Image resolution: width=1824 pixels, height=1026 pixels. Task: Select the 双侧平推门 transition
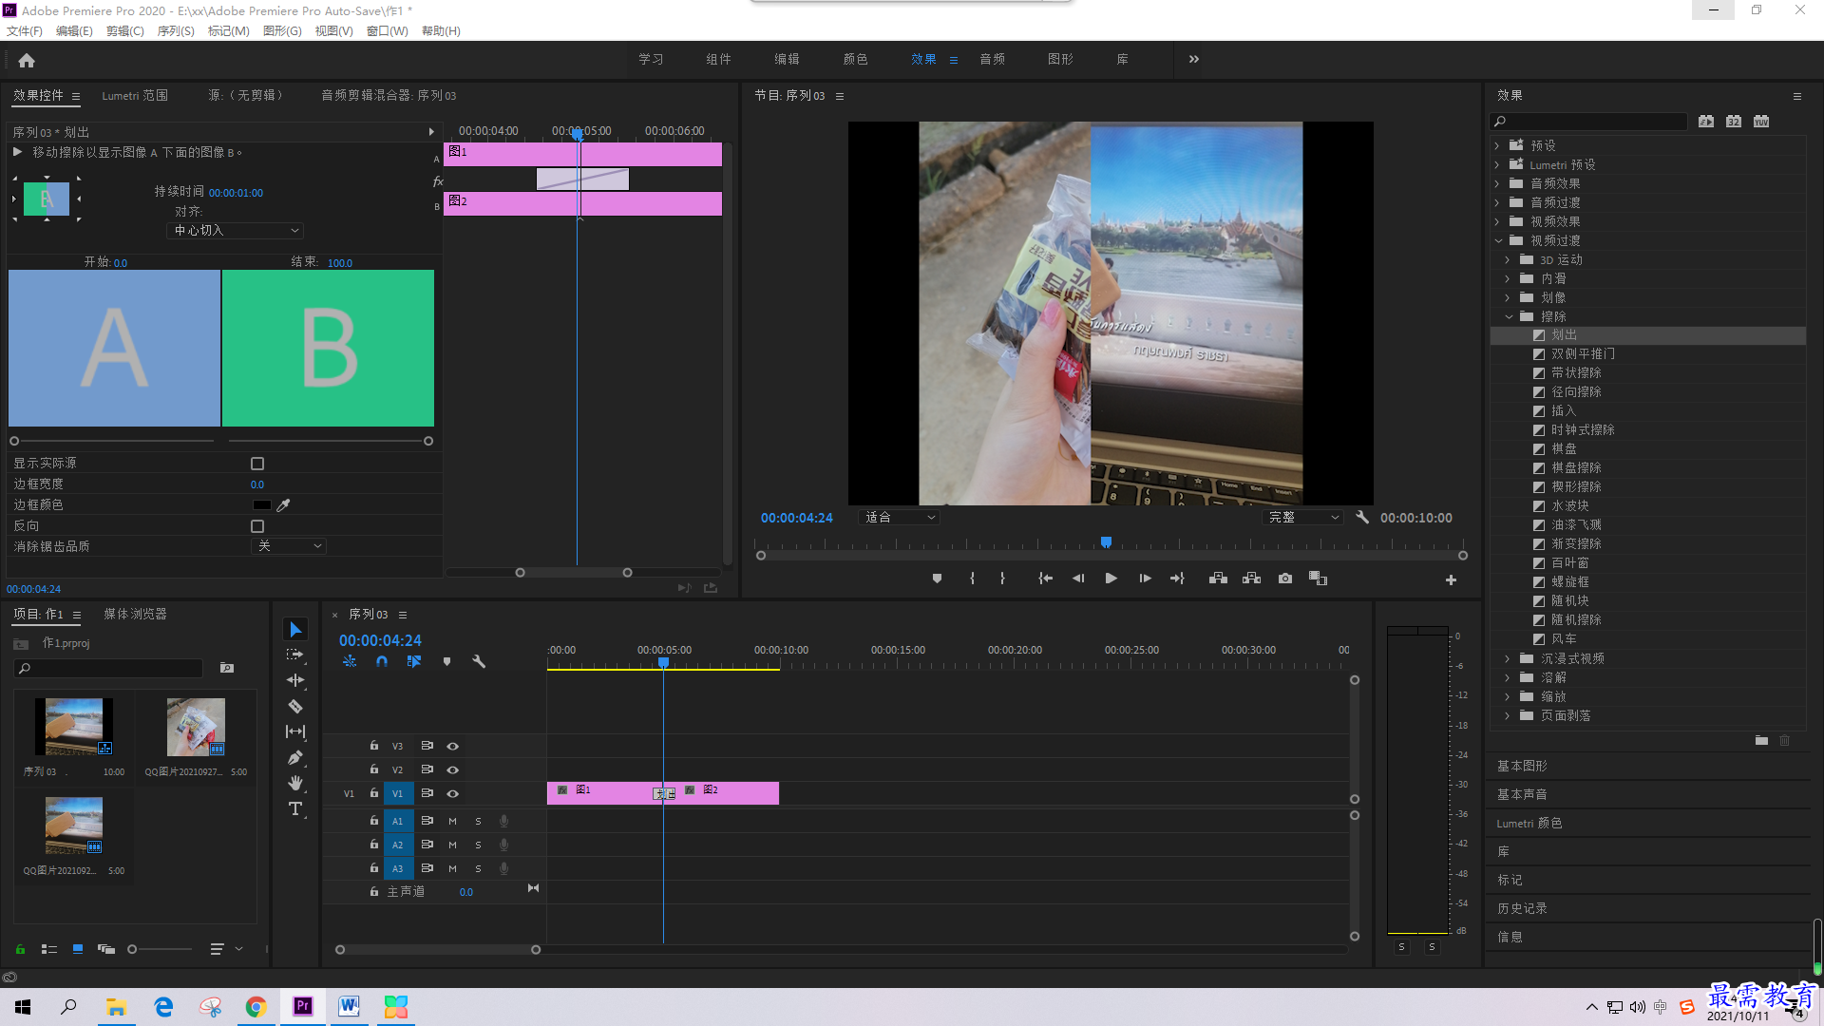point(1583,354)
